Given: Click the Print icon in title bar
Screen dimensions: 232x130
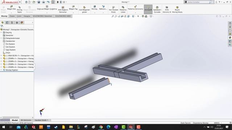Looking at the screenshot, I should [43, 2].
